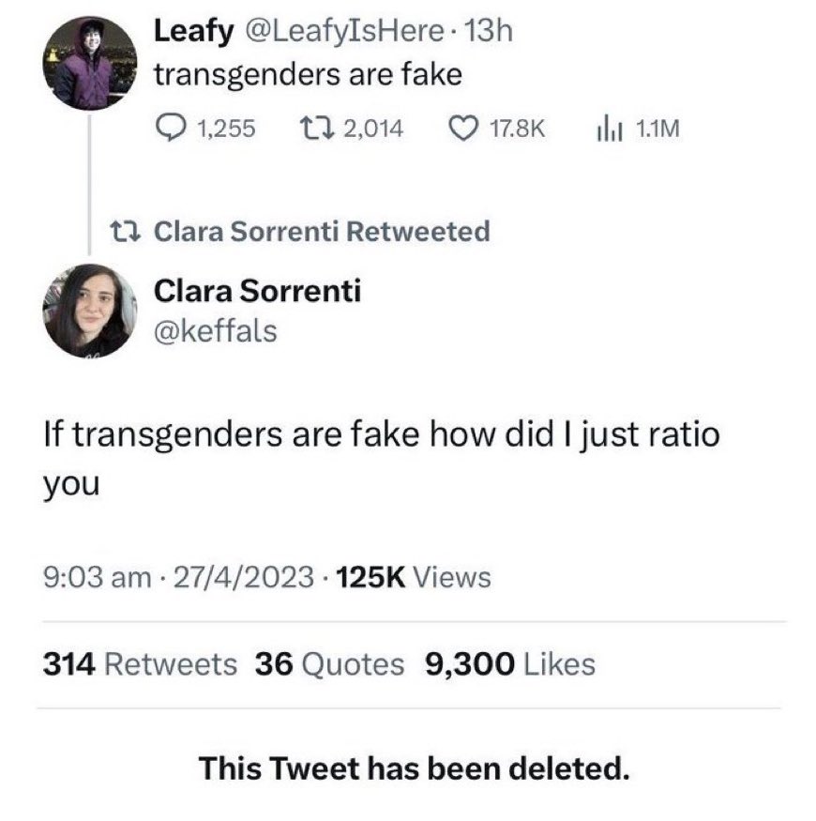
Task: Open the @keffals handle link
Action: [215, 330]
